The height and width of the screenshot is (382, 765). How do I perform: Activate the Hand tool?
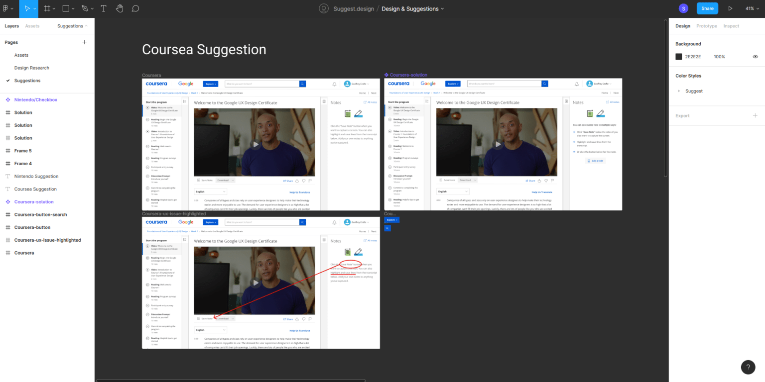click(x=120, y=8)
